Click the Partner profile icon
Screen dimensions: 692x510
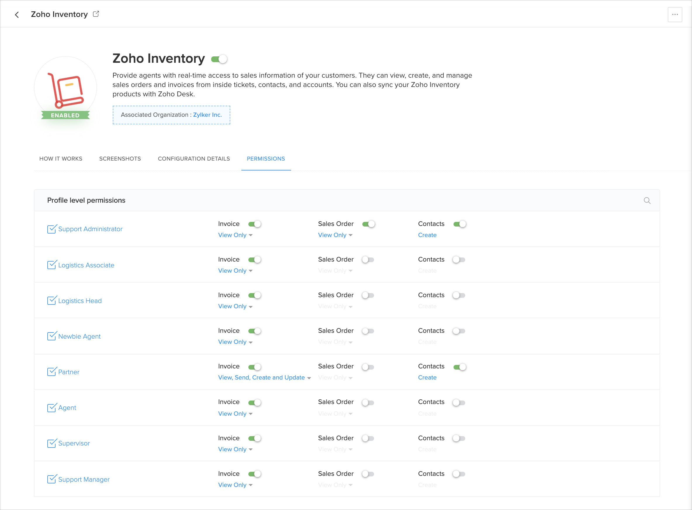click(52, 372)
